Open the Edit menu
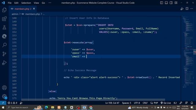Screen dimensions: 196x110 pyautogui.click(x=16, y=3)
